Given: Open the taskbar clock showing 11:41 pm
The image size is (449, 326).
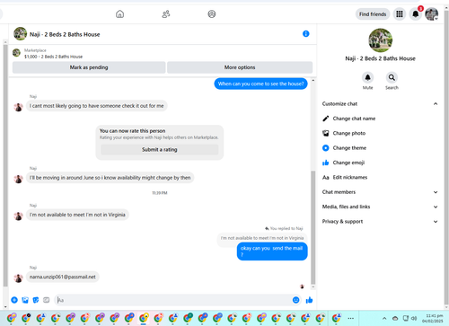Looking at the screenshot, I should point(433,318).
